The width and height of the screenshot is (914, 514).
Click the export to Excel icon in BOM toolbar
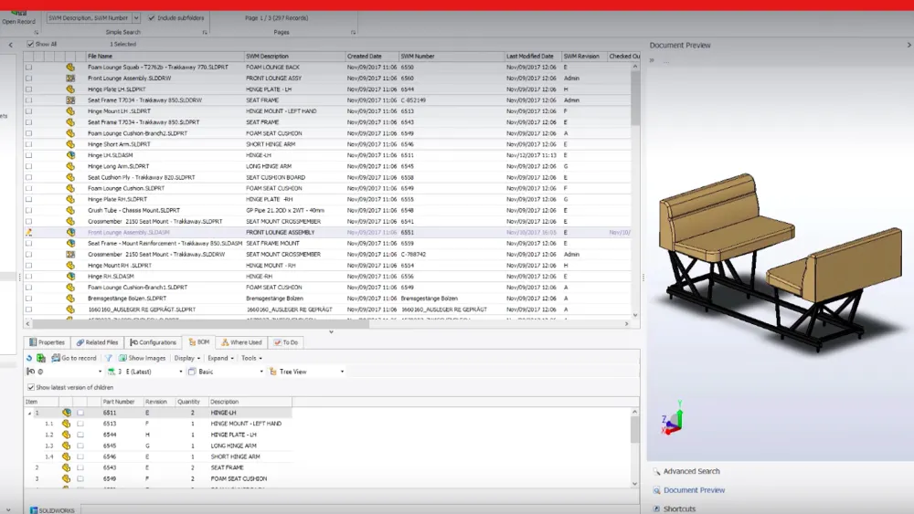41,358
